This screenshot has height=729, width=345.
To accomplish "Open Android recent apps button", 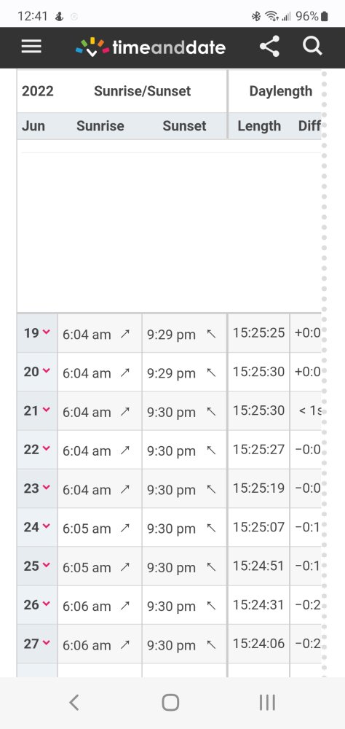I will pyautogui.click(x=267, y=703).
